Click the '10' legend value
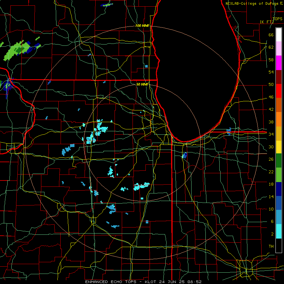The width and height of the screenshot is (284, 284). (271, 209)
